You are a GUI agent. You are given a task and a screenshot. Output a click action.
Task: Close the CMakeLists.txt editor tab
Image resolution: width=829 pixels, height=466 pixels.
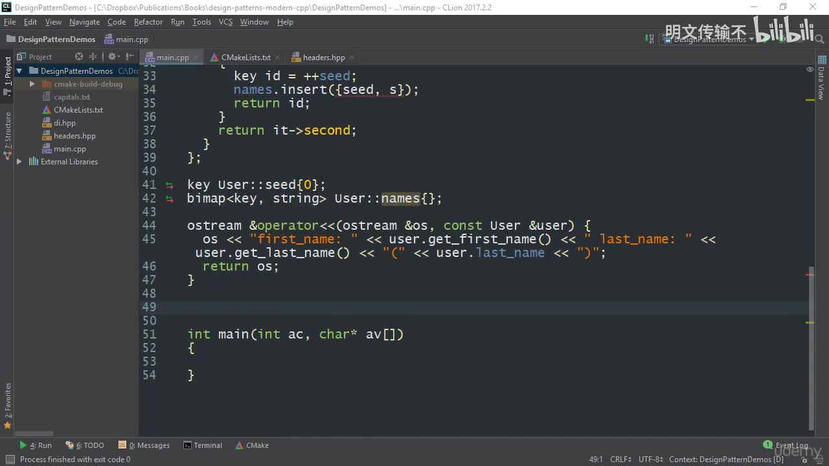click(x=277, y=58)
